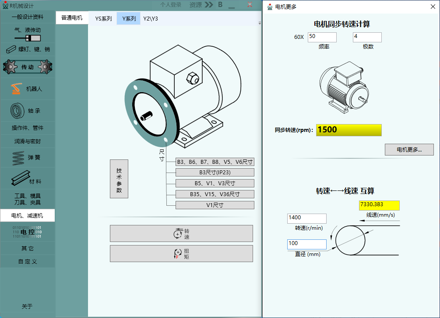Switch to the YS系列 tab

[103, 18]
